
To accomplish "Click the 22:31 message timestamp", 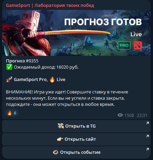I will coord(142,115).
